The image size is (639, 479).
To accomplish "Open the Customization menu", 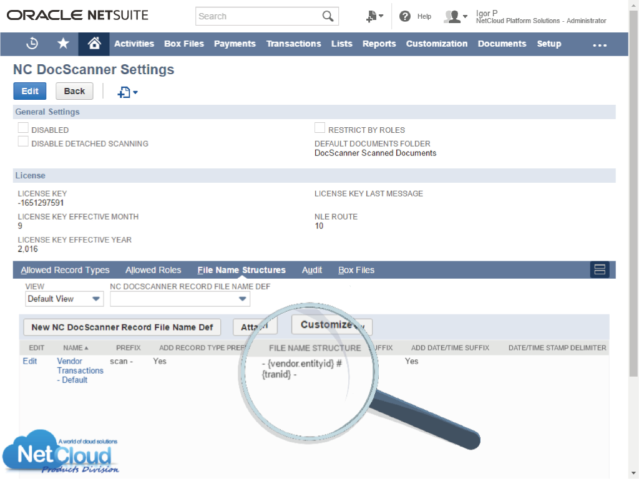I will tap(436, 44).
